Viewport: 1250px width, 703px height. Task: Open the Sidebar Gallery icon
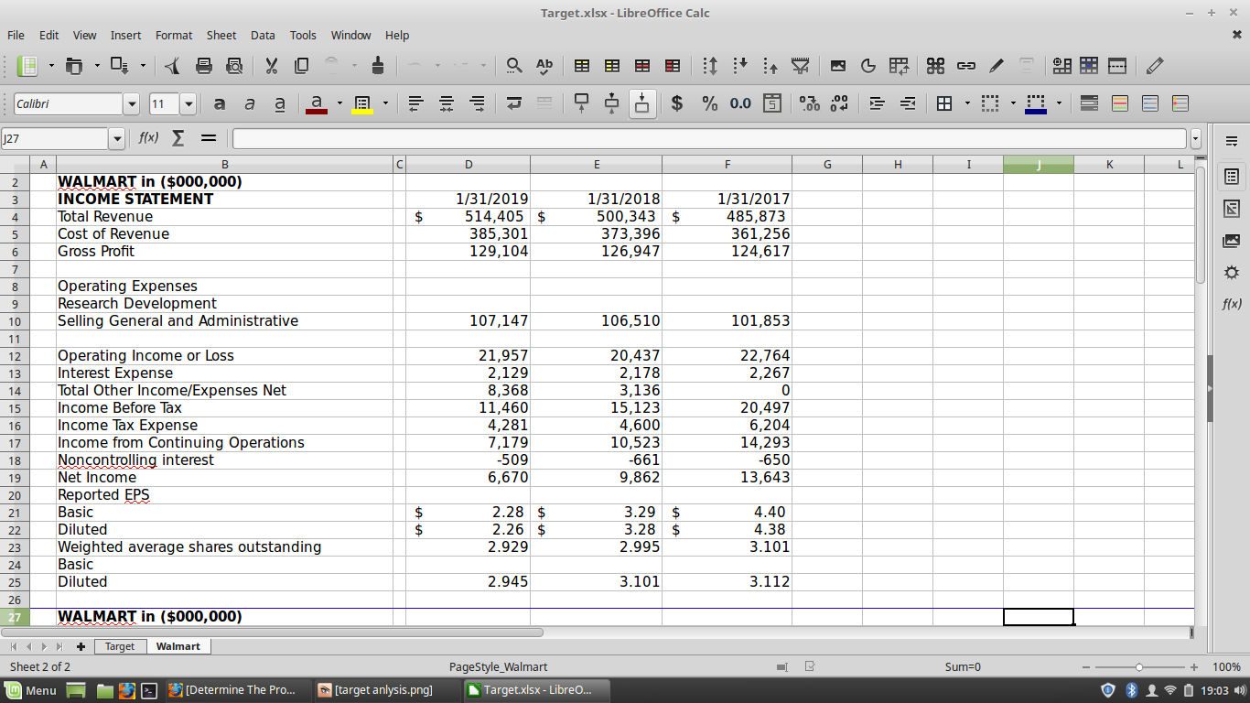coord(1232,241)
